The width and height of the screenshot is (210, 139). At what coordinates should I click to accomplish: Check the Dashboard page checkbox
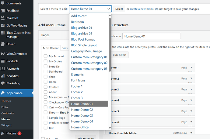point(46,71)
